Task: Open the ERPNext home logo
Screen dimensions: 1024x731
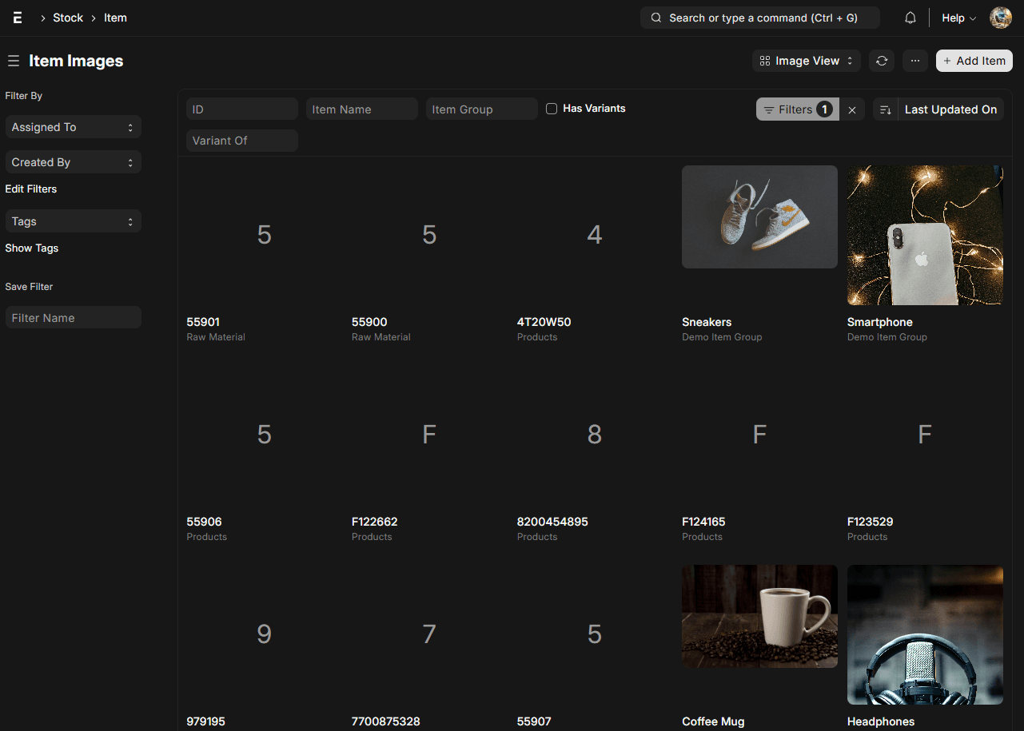Action: [x=18, y=18]
